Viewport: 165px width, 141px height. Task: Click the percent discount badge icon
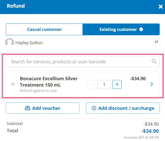coord(94,108)
